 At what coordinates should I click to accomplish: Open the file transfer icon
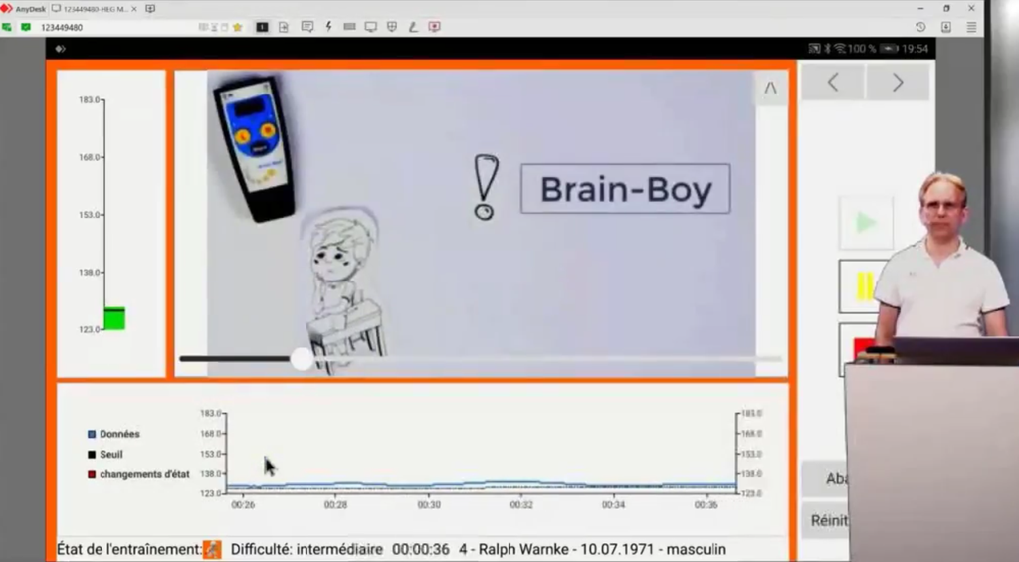[x=284, y=27]
